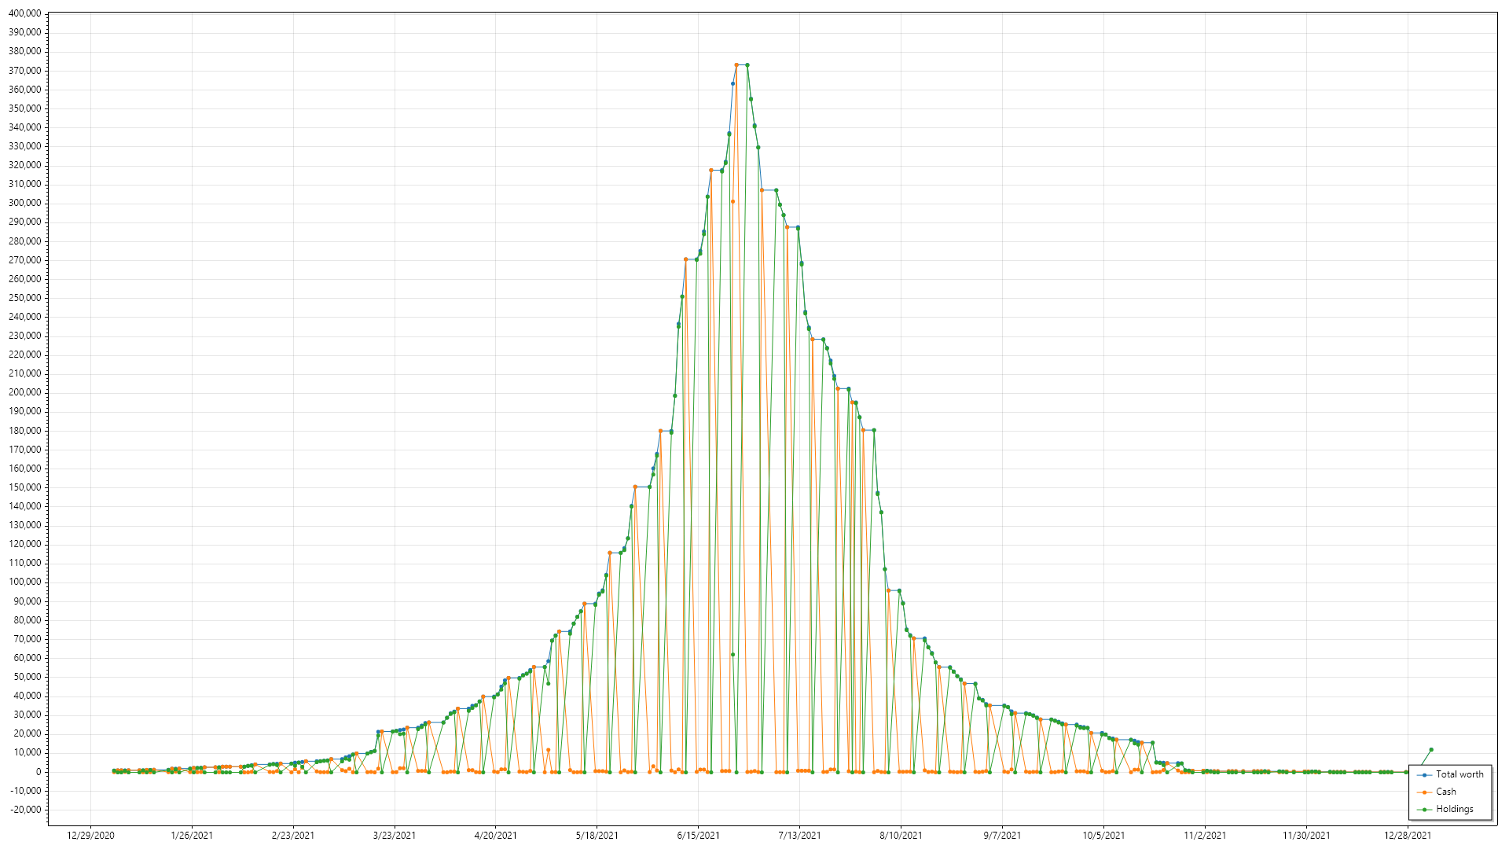Click the 3/23/2021 x-axis date label

[x=395, y=836]
